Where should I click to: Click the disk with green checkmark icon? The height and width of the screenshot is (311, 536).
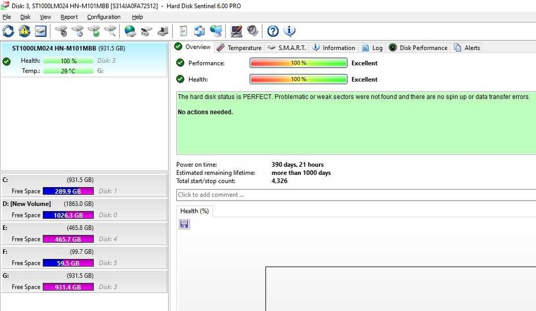tap(94, 31)
